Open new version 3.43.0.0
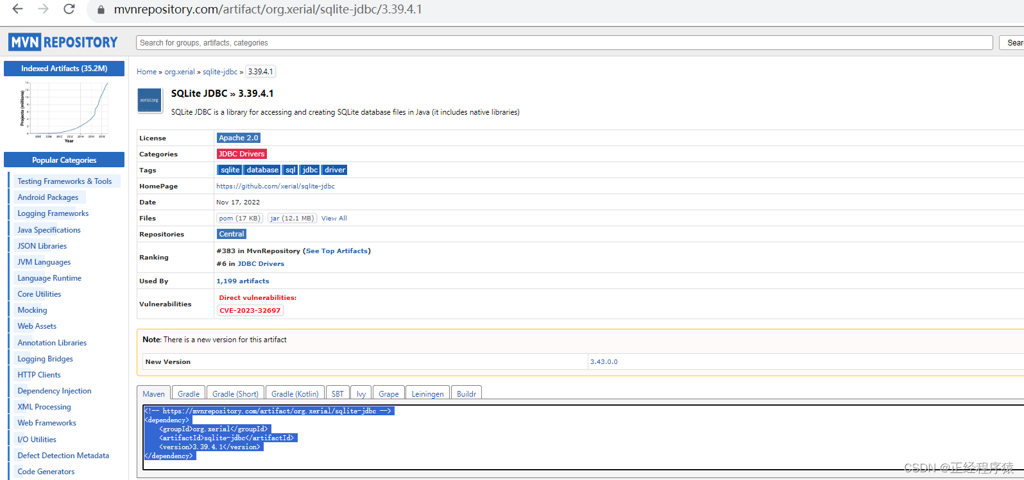This screenshot has width=1024, height=480. coord(604,361)
